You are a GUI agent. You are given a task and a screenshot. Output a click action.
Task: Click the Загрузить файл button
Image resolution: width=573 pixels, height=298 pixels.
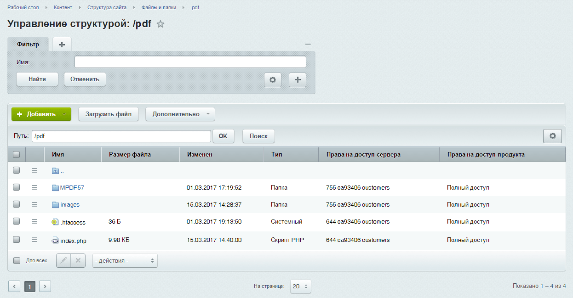coord(109,114)
